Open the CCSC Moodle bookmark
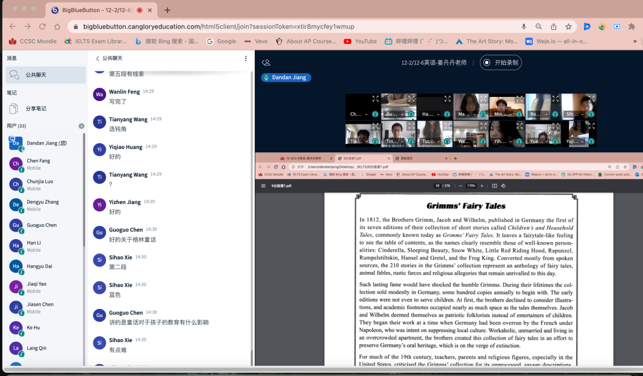The image size is (643, 376). (x=33, y=42)
